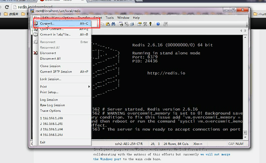Open the Script menu
The height and width of the screenshot is (163, 266).
click(x=98, y=18)
